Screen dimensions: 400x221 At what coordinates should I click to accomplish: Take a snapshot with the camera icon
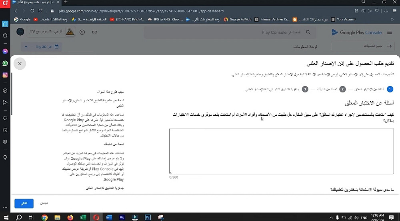[363, 11]
